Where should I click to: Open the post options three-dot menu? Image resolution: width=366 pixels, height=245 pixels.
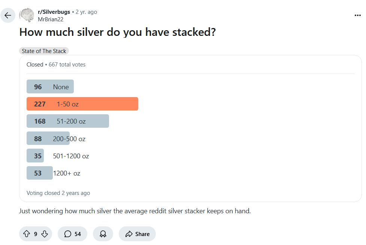[357, 15]
